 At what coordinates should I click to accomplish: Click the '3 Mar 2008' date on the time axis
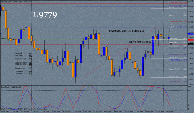[x=169, y=112]
